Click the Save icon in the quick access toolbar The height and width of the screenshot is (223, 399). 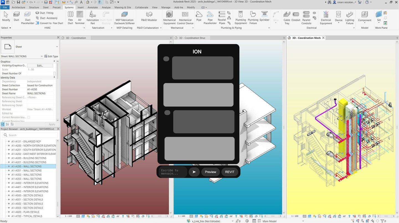pos(18,2)
